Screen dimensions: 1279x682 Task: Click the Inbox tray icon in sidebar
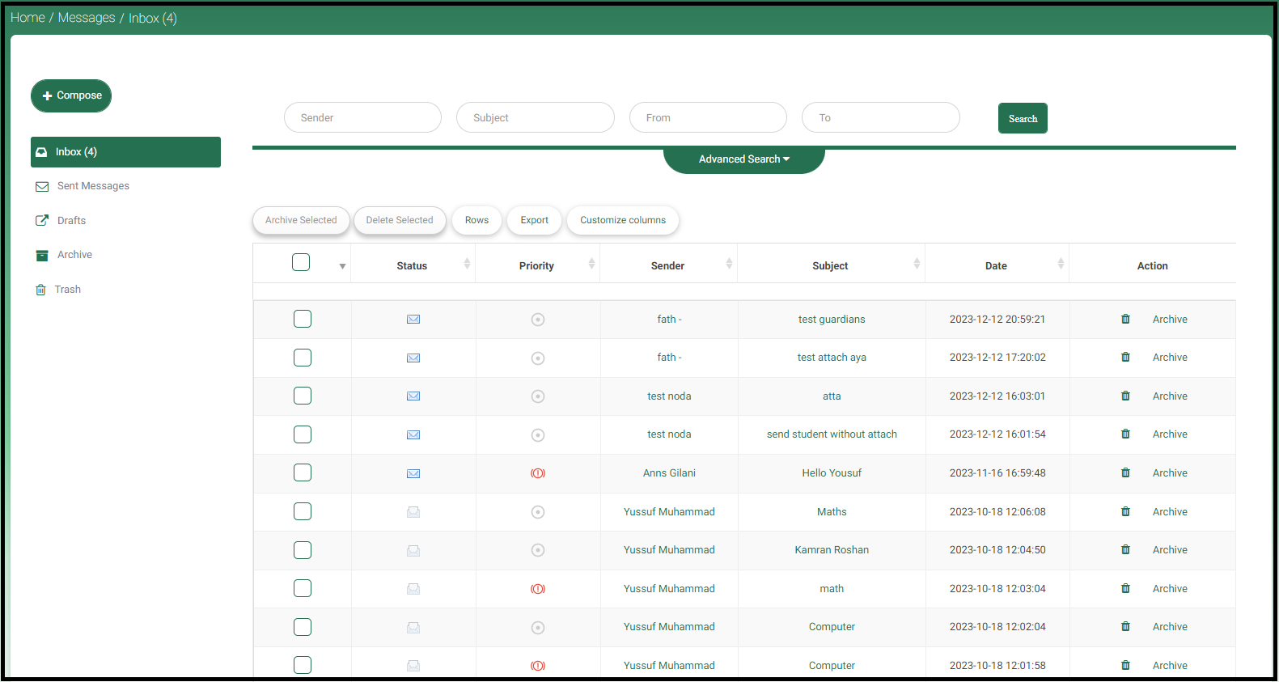pos(41,152)
